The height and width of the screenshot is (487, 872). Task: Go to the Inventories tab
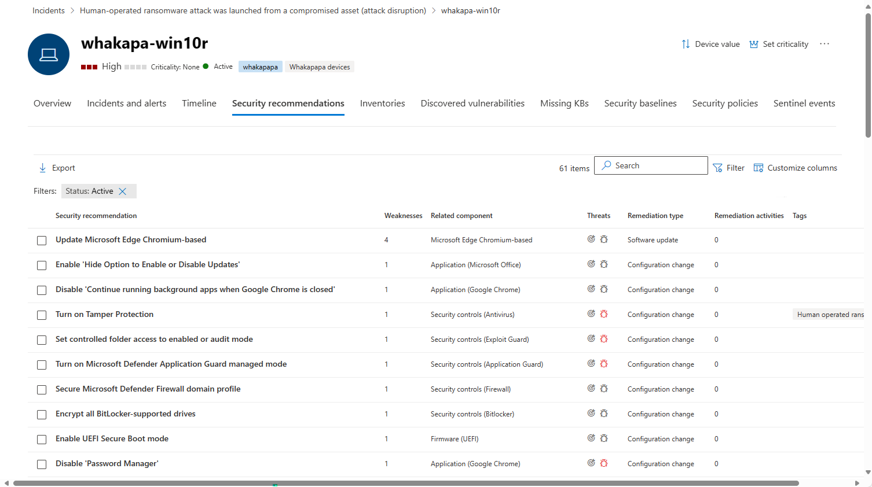click(x=382, y=104)
